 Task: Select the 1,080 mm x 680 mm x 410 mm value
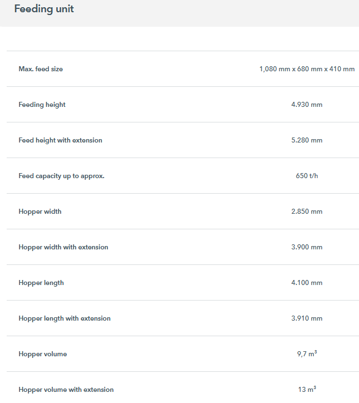[307, 69]
